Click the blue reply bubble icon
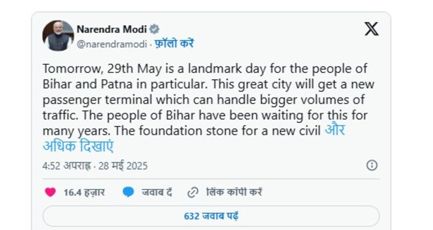This screenshot has width=433, height=230. coord(128,192)
